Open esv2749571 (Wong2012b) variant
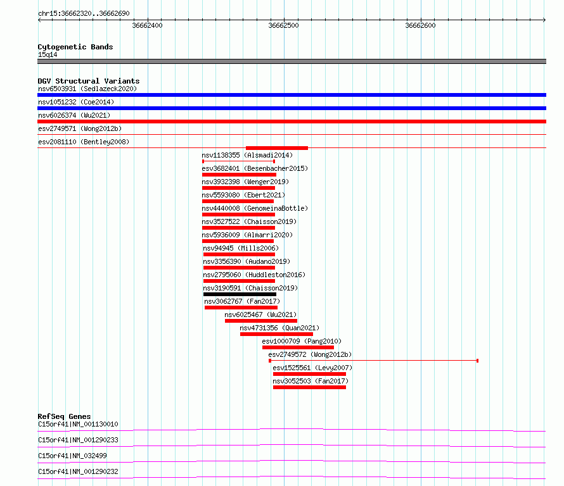The height and width of the screenshot is (486, 564). pos(80,128)
